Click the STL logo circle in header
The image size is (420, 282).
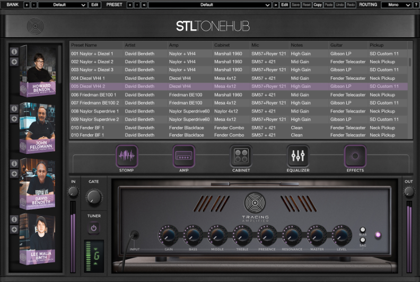(x=35, y=26)
